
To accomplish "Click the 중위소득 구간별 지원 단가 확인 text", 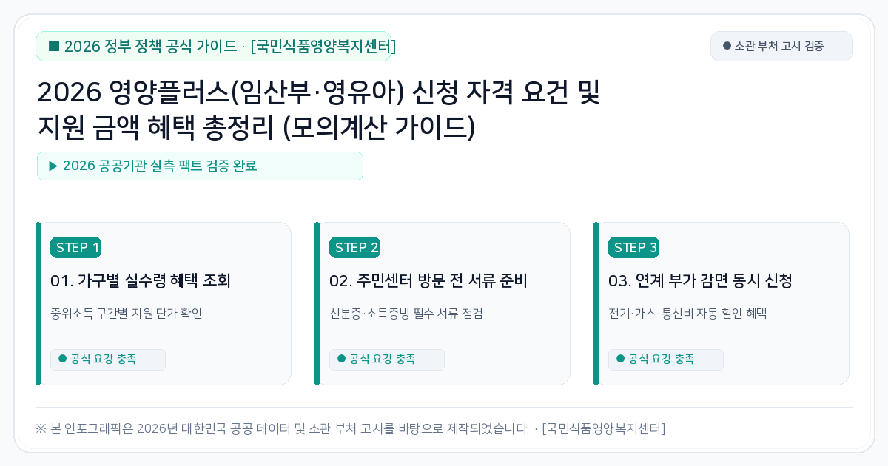I will pos(126,314).
